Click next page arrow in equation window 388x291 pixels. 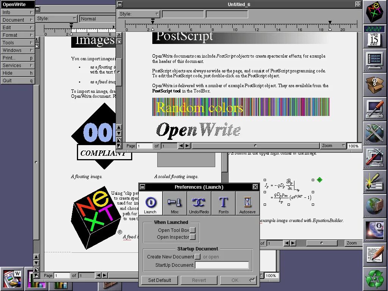click(x=293, y=243)
